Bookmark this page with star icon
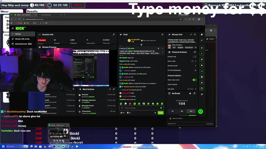 [181, 19]
